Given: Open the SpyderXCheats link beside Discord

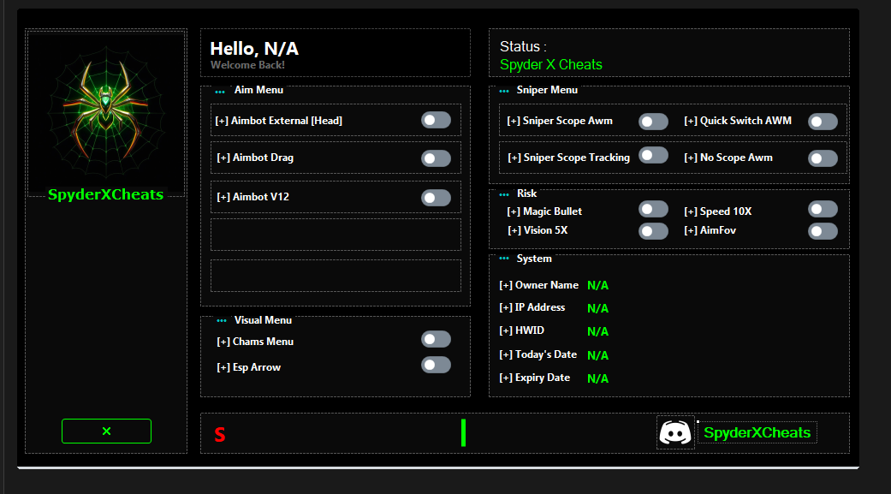Looking at the screenshot, I should [x=757, y=433].
